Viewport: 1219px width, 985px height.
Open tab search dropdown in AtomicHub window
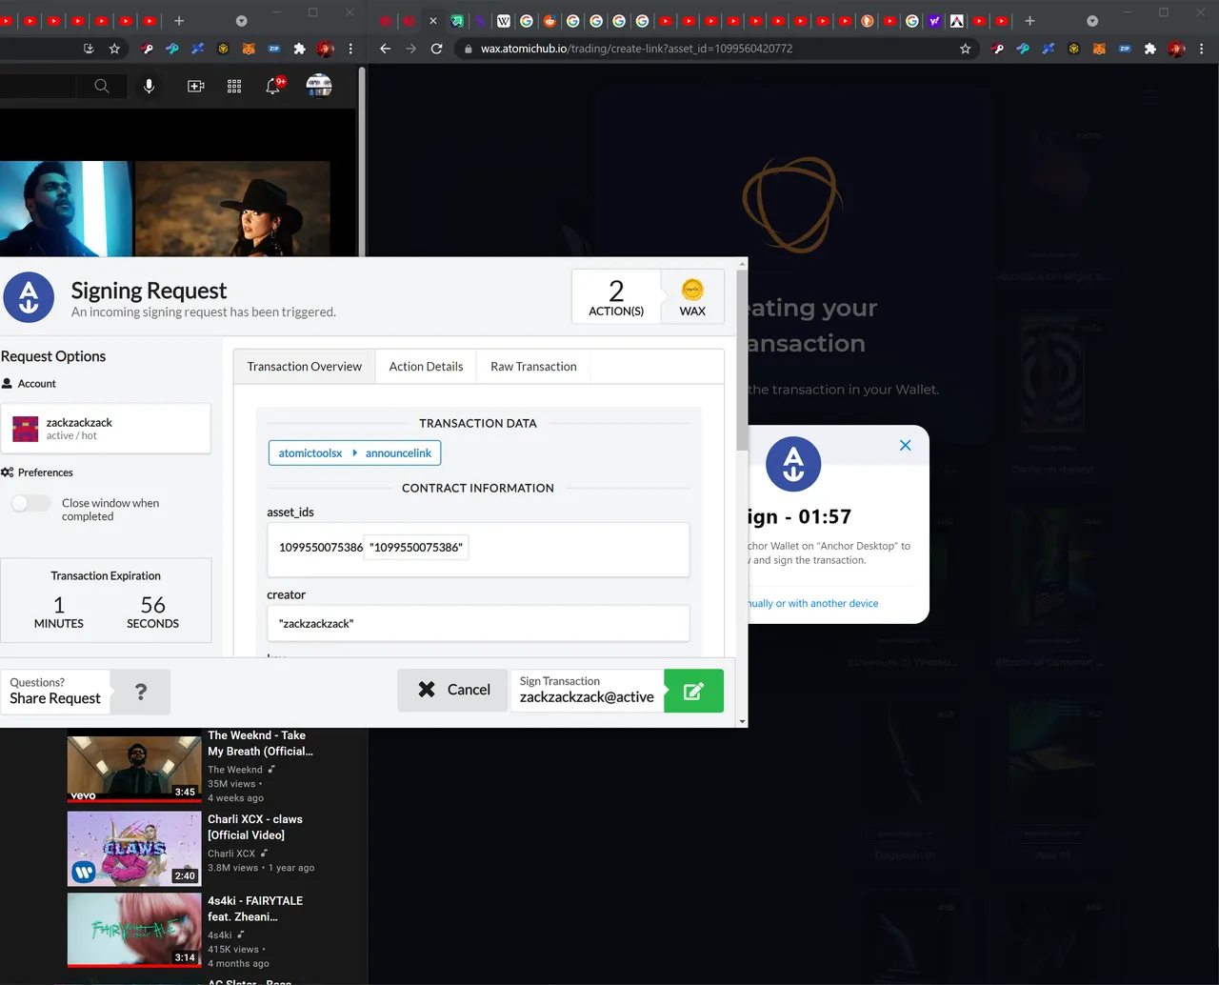(x=1092, y=21)
